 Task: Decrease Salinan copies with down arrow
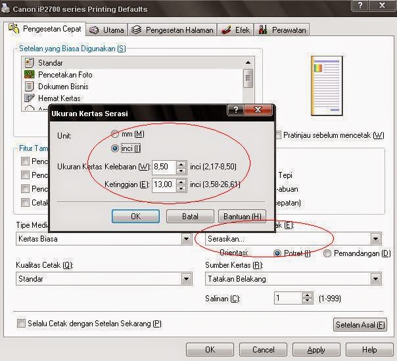click(307, 301)
